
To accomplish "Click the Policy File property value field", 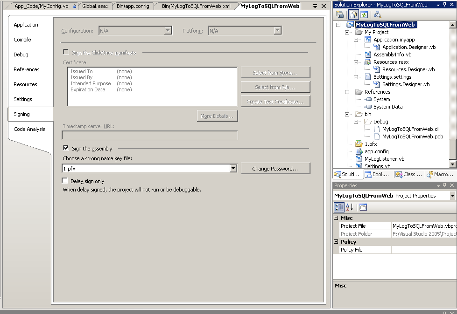I will pyautogui.click(x=424, y=250).
